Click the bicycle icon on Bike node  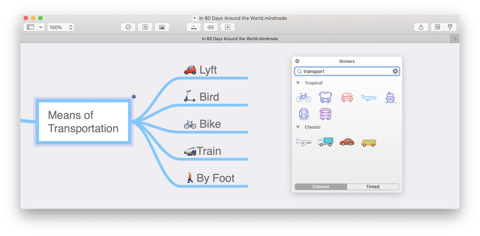tap(190, 124)
